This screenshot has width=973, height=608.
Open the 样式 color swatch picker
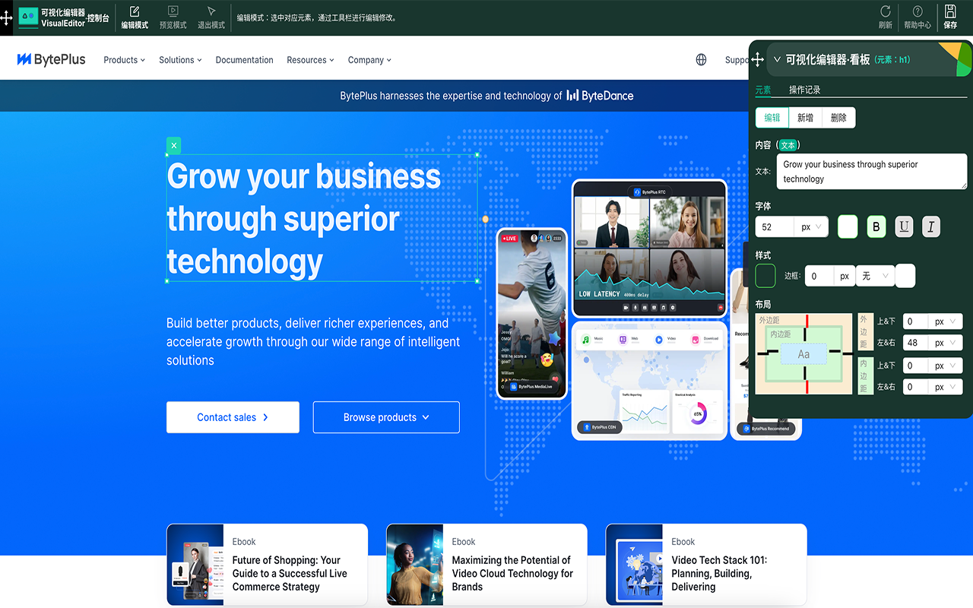pos(765,275)
